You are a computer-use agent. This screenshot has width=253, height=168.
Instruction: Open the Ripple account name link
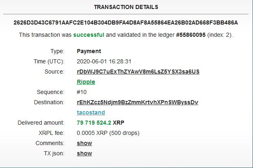[x=86, y=82]
